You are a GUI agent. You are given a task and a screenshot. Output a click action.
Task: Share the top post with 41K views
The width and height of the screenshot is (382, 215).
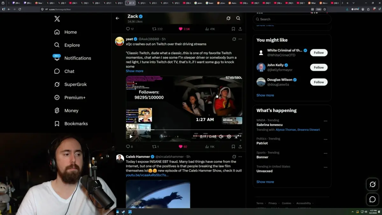(240, 29)
